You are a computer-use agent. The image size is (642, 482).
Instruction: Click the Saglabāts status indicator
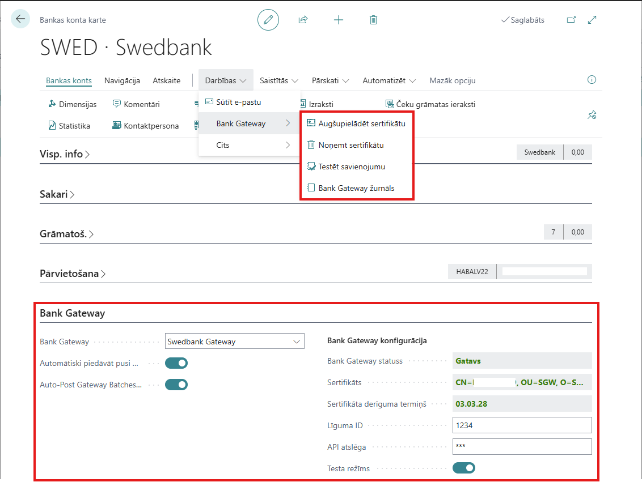tap(523, 20)
